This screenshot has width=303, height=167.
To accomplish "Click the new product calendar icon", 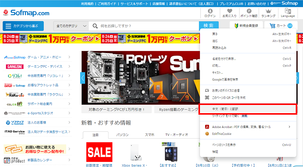I will [x=7, y=160].
